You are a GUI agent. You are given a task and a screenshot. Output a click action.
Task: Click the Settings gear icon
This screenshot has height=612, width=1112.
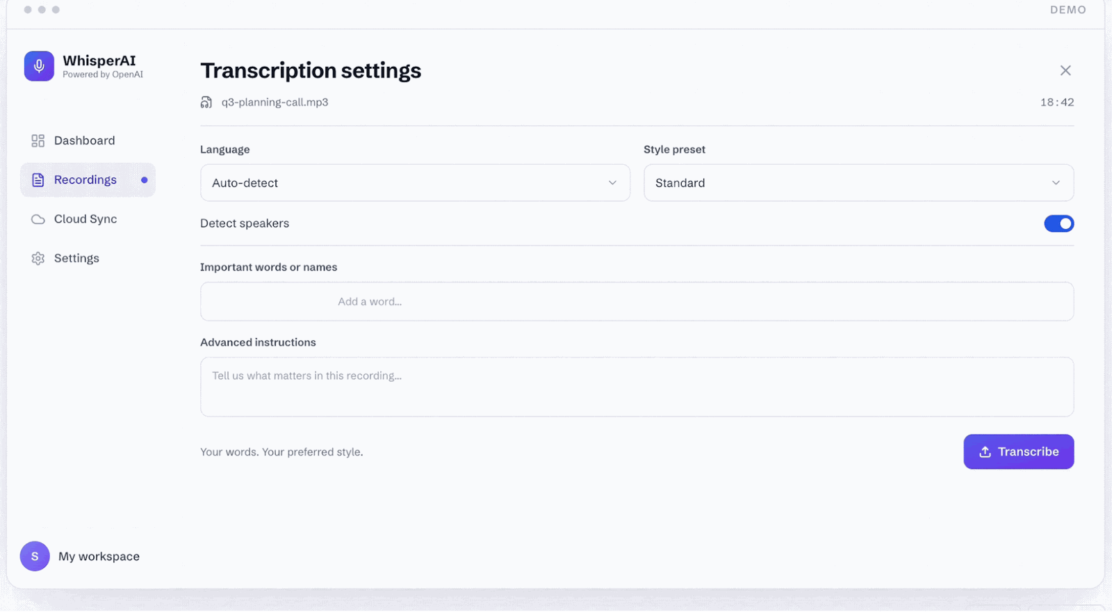[x=38, y=258]
